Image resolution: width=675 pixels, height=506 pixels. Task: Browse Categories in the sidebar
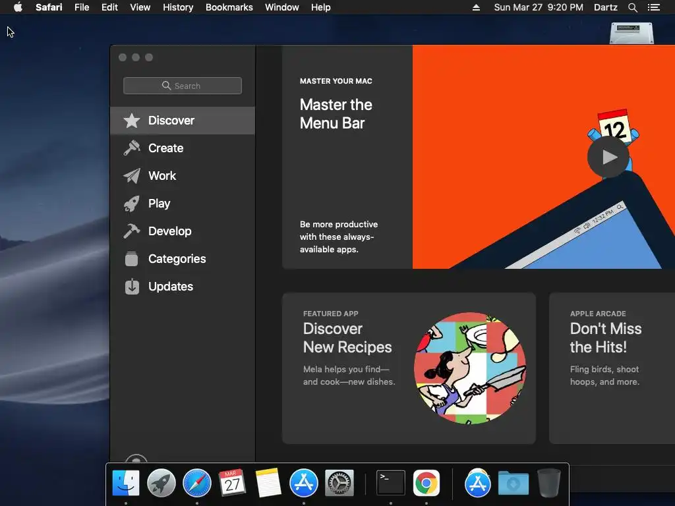point(183,258)
